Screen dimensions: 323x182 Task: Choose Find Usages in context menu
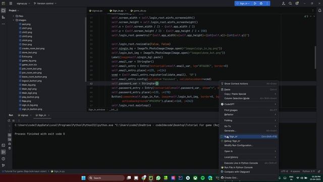click(249, 110)
